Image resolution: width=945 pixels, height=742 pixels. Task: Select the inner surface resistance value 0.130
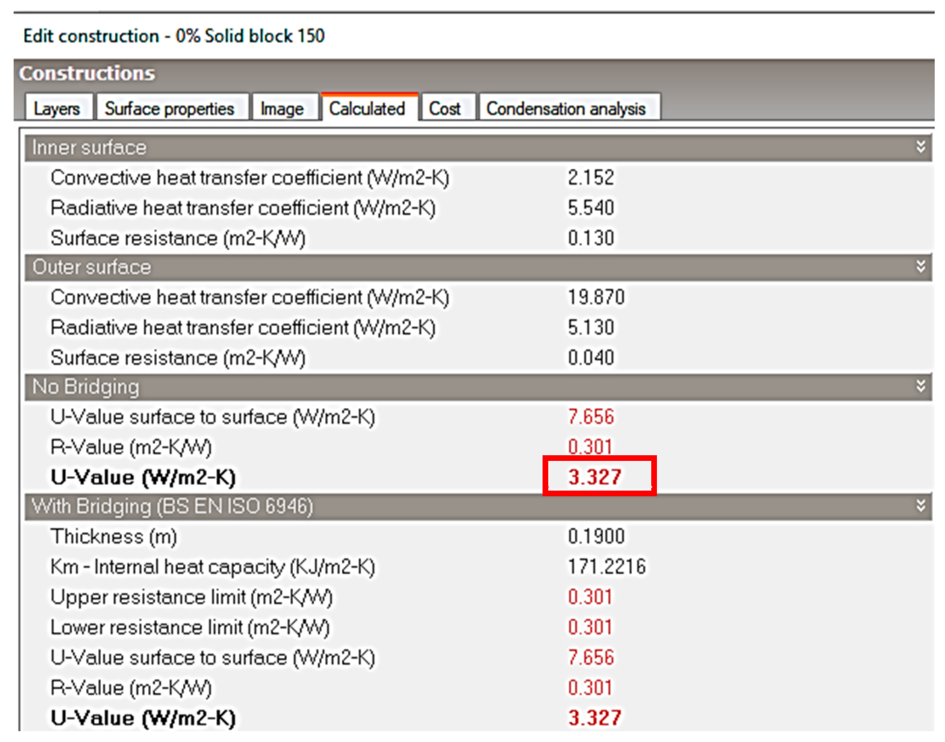pos(591,238)
